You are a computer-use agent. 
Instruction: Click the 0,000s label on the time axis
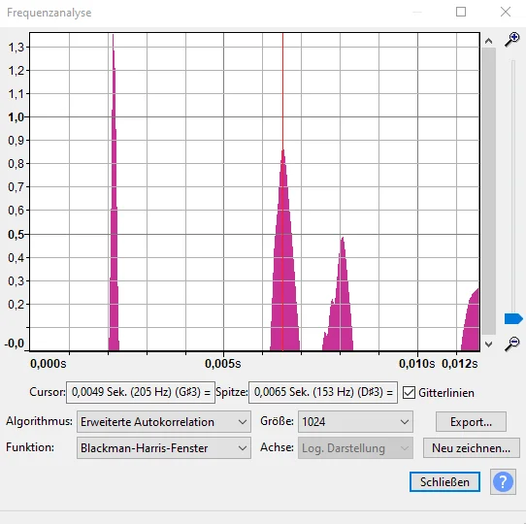pyautogui.click(x=49, y=363)
